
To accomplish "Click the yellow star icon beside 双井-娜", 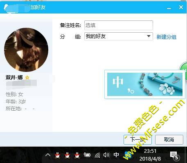I will [x=27, y=78].
